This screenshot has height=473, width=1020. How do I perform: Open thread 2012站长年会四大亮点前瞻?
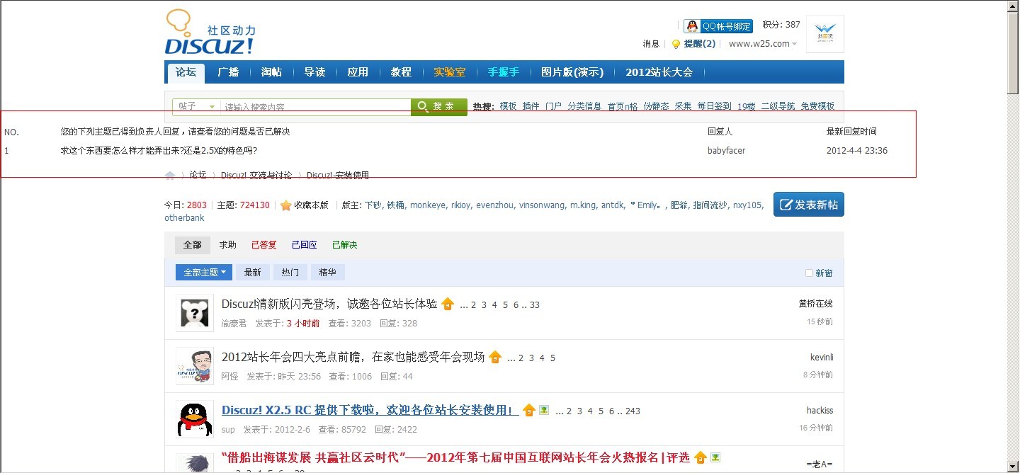tap(353, 357)
